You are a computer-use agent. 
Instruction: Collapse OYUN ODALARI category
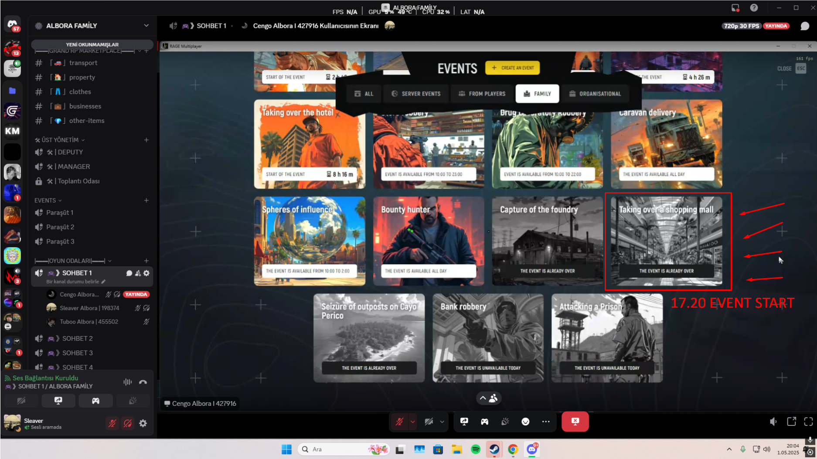[73, 261]
